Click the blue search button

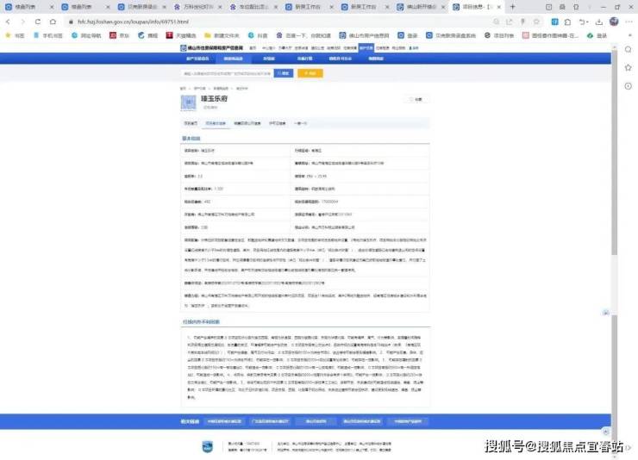[284, 73]
